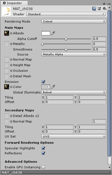This screenshot has height=175, width=112.
Task: Open the Rendering Mode Cutout dropdown
Action: (74, 21)
